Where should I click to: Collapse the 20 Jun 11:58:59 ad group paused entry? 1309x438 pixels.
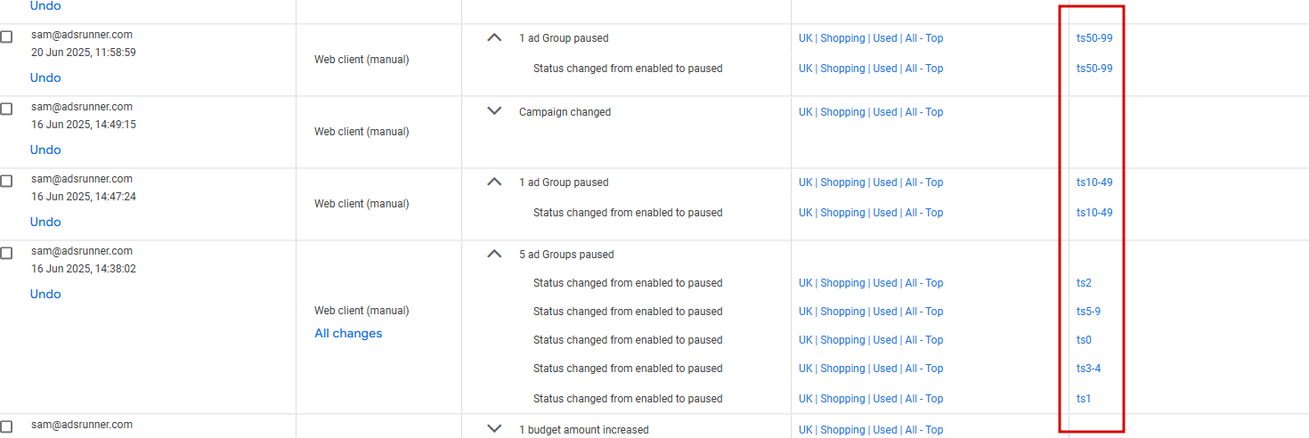click(494, 38)
